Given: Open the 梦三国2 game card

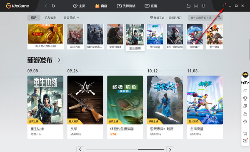Looking at the screenshot, I should pos(215,37).
